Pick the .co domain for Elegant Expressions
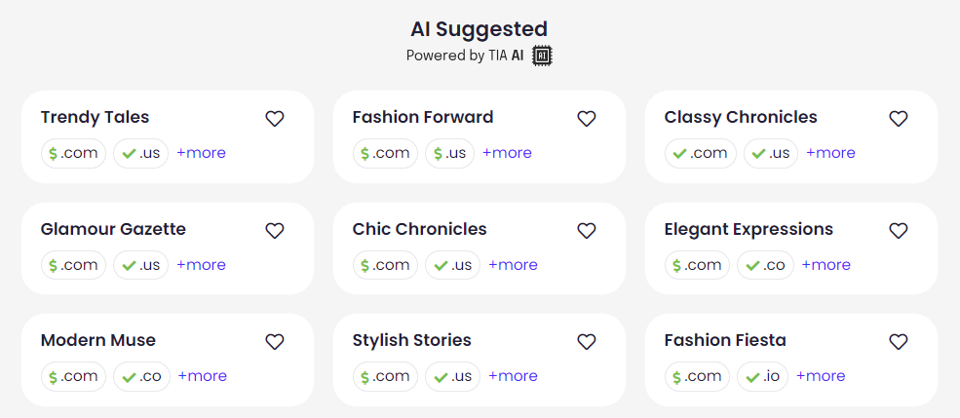Screen dimensions: 960x418 coord(765,265)
